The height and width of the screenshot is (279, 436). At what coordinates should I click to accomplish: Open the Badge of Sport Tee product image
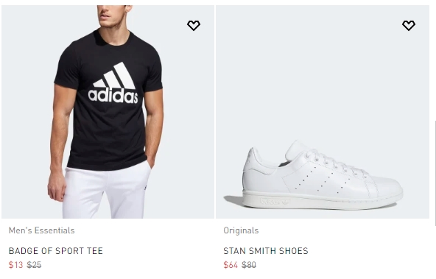pyautogui.click(x=108, y=112)
